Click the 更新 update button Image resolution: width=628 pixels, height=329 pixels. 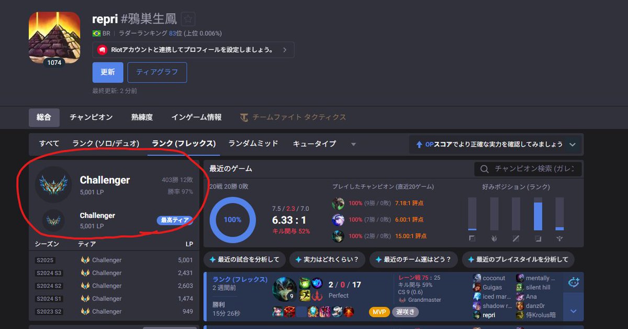click(108, 72)
